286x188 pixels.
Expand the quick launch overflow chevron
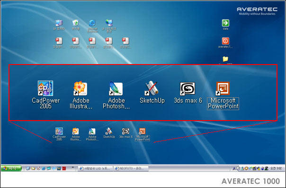73,167
